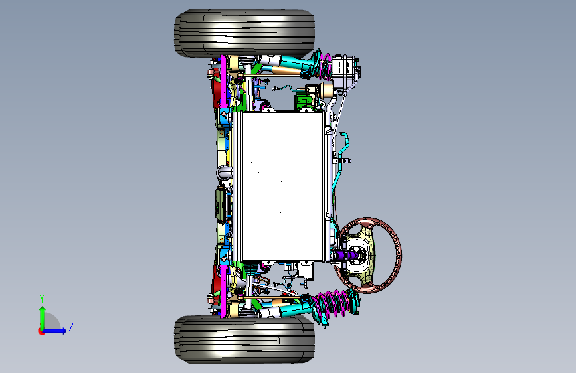Select the white reservoir box near upper strut
Screen dimensions: 576x373
[x=345, y=72]
